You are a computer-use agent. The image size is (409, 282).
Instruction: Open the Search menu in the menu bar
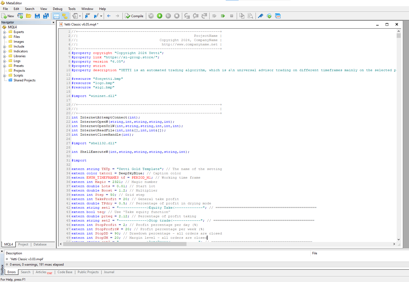coord(30,9)
